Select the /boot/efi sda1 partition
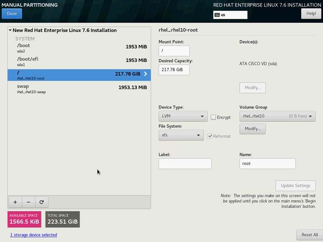323x242 pixels. [x=79, y=62]
